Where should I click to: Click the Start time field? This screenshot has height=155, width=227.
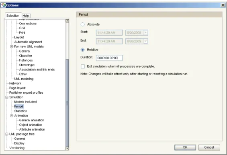pyautogui.click(x=109, y=32)
